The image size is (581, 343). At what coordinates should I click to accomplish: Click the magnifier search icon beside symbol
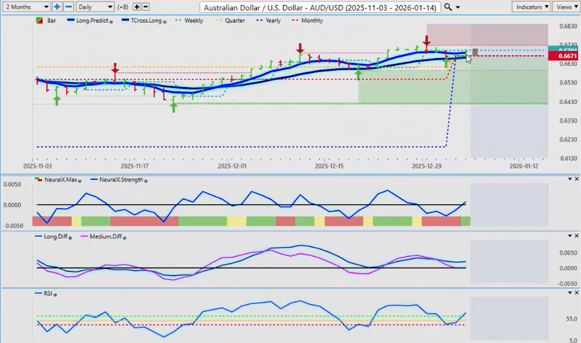coord(448,7)
